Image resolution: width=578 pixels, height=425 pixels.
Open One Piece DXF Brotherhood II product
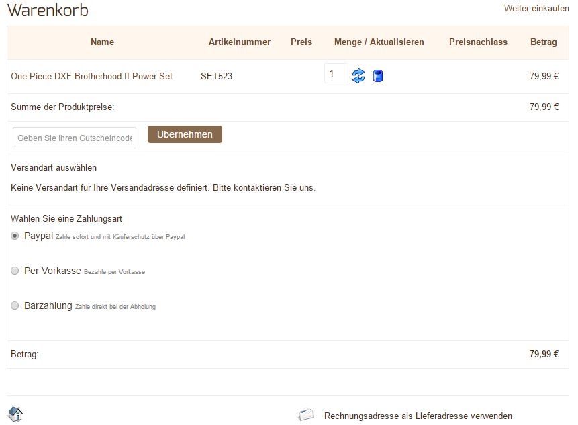(91, 77)
